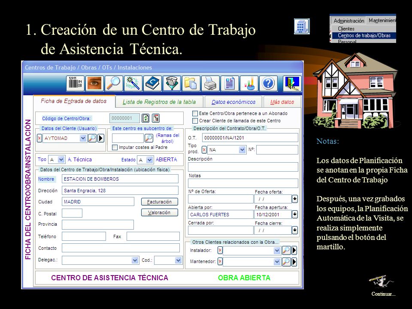Image resolution: width=412 pixels, height=309 pixels.
Task: Open Fecha cierre date picker arrow
Action: click(x=295, y=230)
